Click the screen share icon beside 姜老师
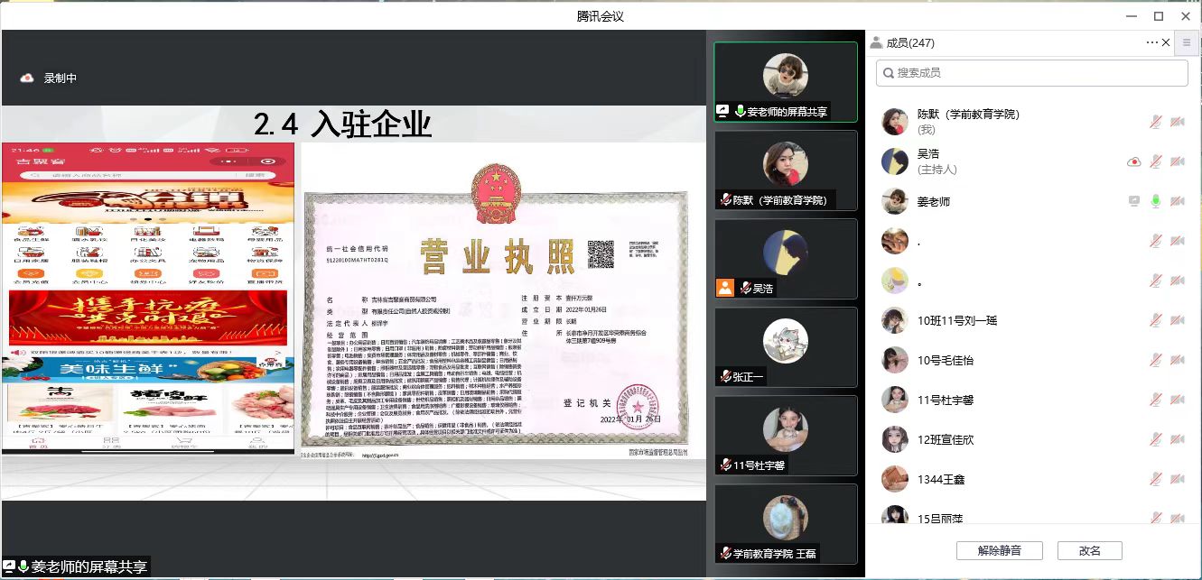 [1134, 201]
